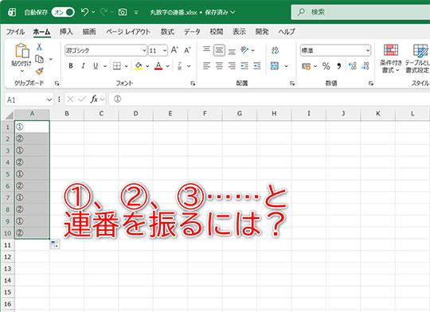Click the Comma Style icon
This screenshot has width=430, height=312.
[339, 66]
